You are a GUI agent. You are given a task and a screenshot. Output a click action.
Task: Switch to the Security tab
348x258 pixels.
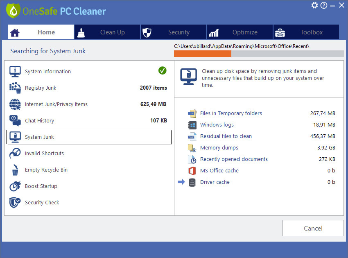coord(174,32)
